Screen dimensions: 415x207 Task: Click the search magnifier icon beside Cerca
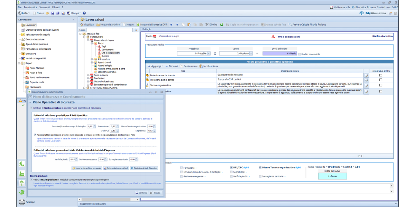[135, 30]
